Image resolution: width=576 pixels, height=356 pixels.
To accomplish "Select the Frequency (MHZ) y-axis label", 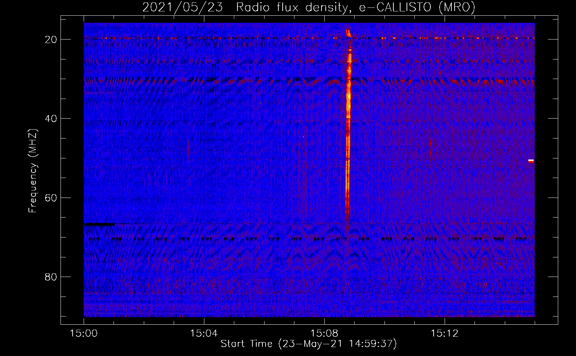I will (x=33, y=171).
